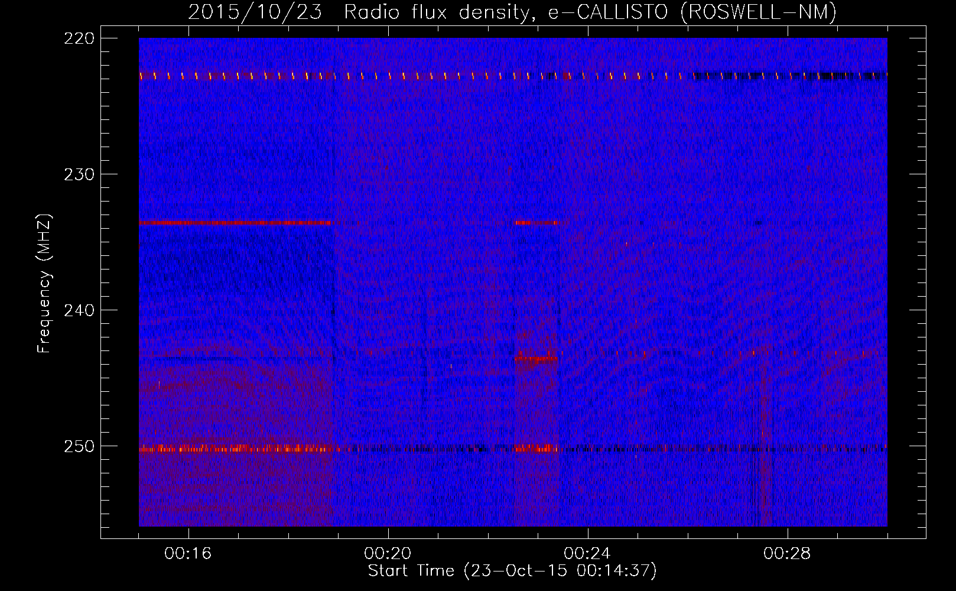The width and height of the screenshot is (956, 591).
Task: Click the 00:20 time tick label
Action: 388,553
